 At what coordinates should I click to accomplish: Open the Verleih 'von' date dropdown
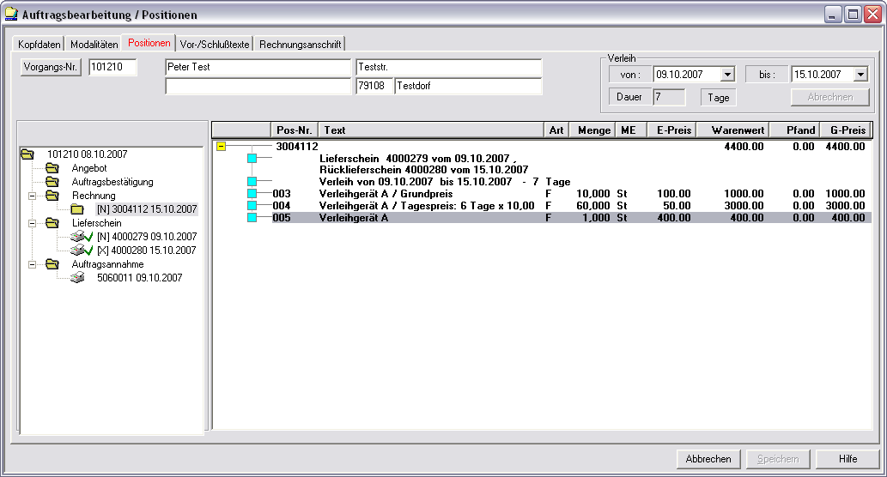728,75
